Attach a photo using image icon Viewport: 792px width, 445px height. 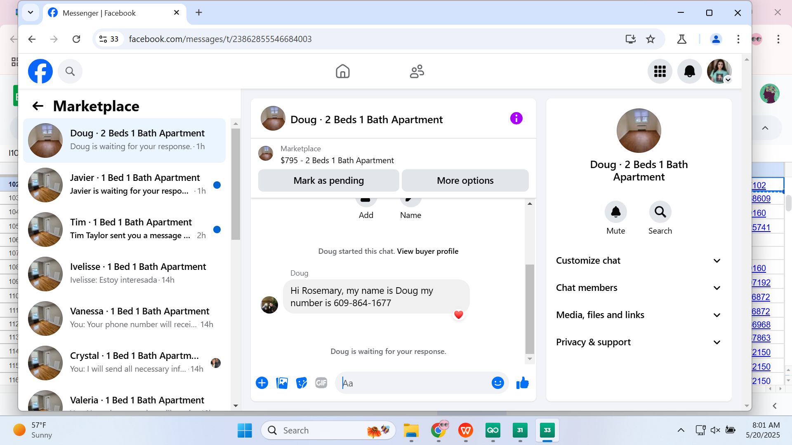pyautogui.click(x=282, y=383)
